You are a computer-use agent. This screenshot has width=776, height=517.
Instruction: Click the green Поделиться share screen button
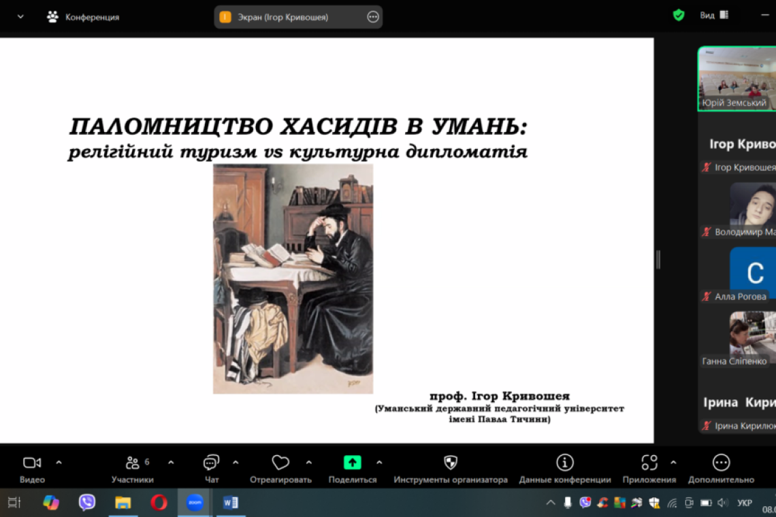pos(353,463)
